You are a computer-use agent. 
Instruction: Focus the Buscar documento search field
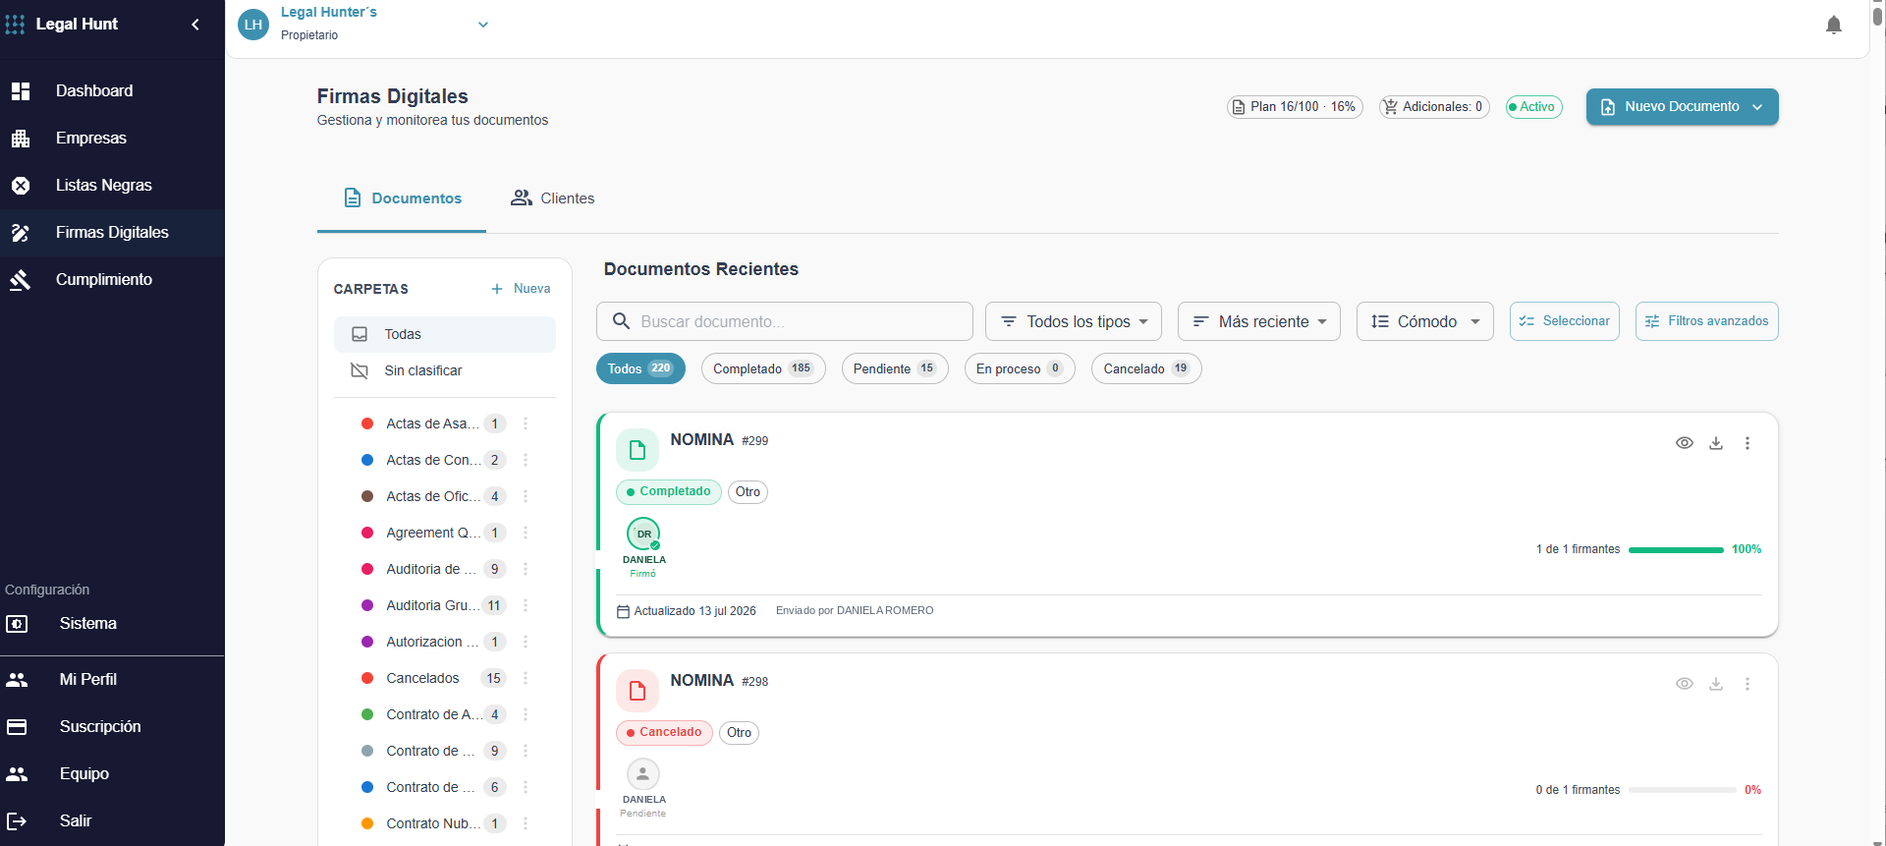point(784,321)
